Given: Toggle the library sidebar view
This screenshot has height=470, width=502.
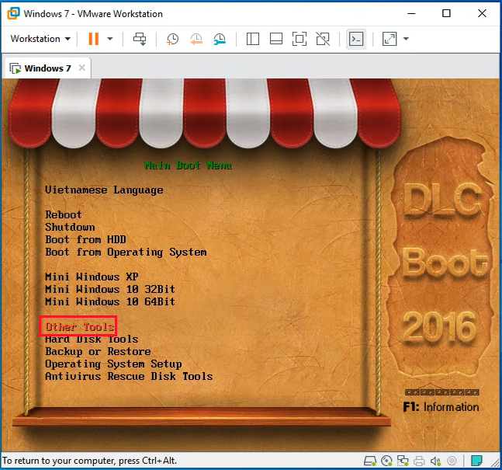Looking at the screenshot, I should (x=253, y=39).
